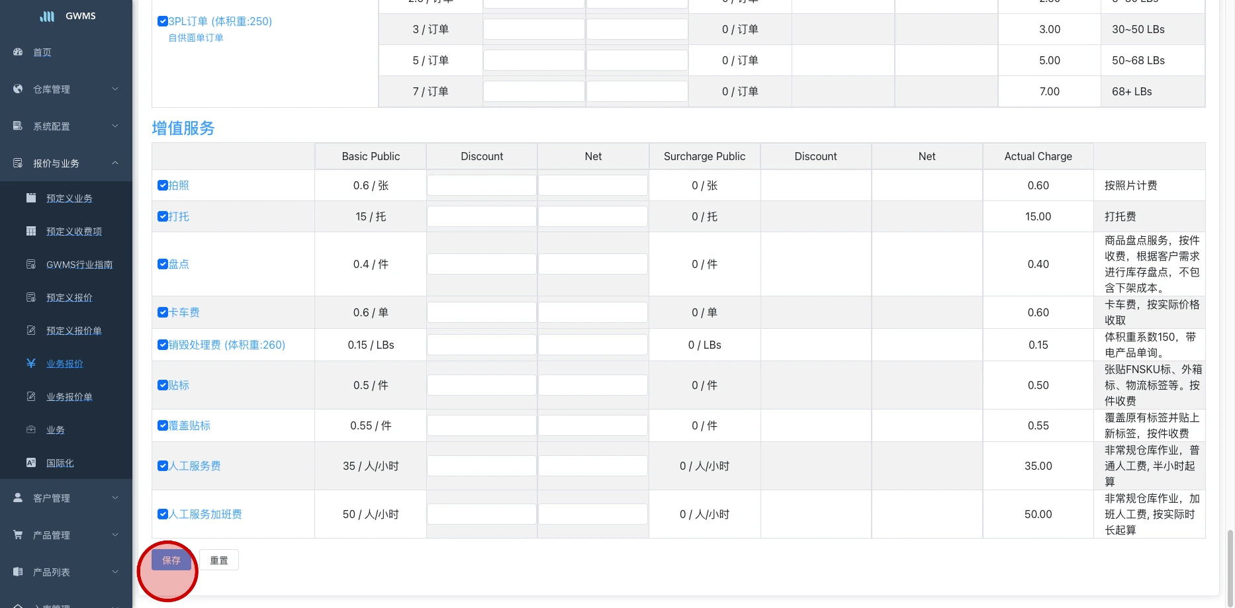Click the 预定义业务 folder icon
This screenshot has height=608, width=1235.
point(31,198)
